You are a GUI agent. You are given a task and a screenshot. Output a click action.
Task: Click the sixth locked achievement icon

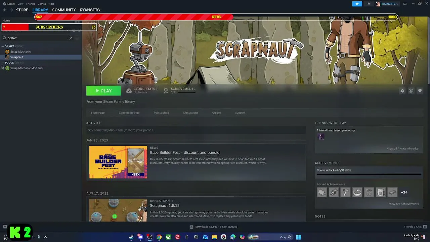pos(381,192)
